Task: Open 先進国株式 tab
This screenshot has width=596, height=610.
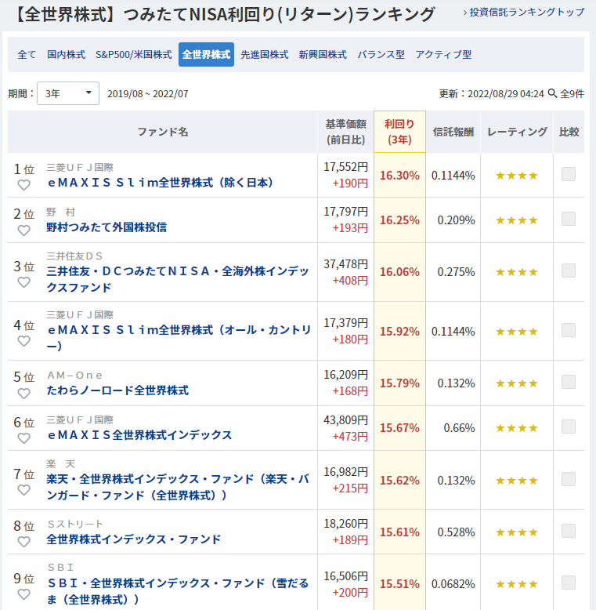Action: coord(265,54)
